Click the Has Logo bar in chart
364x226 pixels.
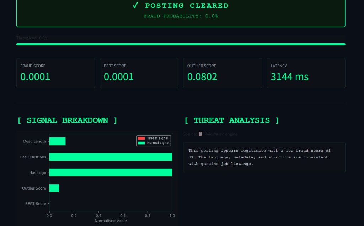[111, 173]
